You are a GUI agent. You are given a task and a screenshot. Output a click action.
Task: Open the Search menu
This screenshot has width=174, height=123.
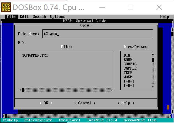(x=39, y=17)
